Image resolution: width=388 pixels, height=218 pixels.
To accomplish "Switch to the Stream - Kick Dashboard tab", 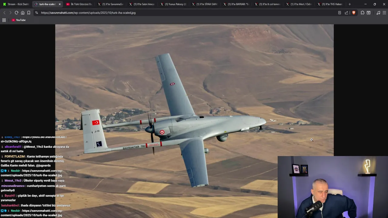I will 16,4.
